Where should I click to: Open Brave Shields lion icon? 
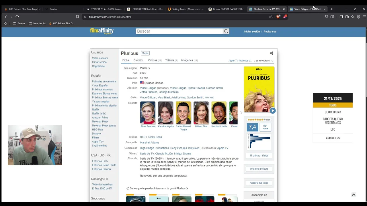pyautogui.click(x=278, y=17)
